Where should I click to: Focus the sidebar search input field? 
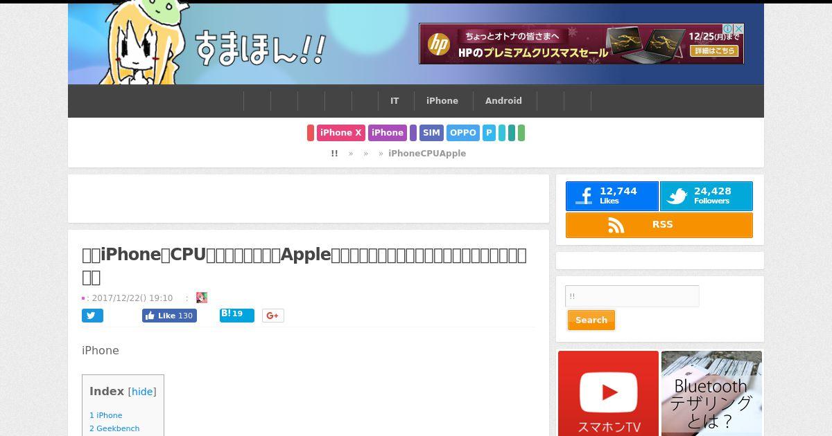[632, 296]
